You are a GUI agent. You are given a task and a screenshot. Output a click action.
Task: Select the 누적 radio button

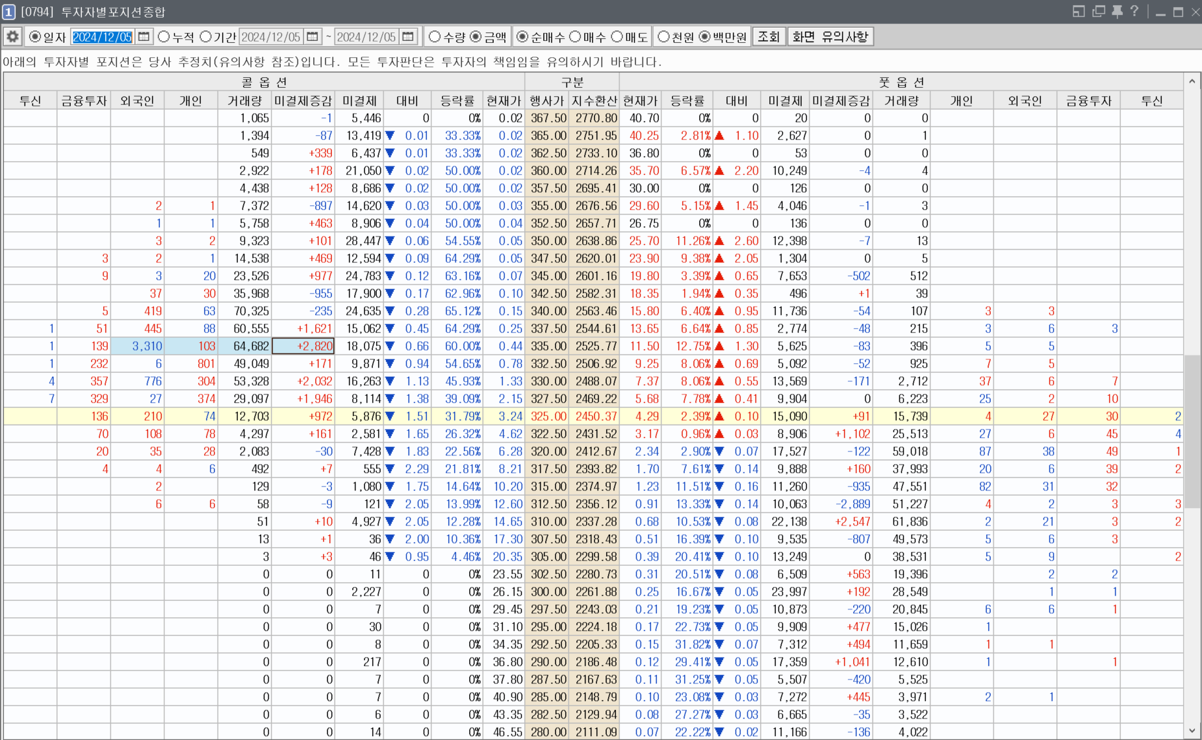pos(164,37)
